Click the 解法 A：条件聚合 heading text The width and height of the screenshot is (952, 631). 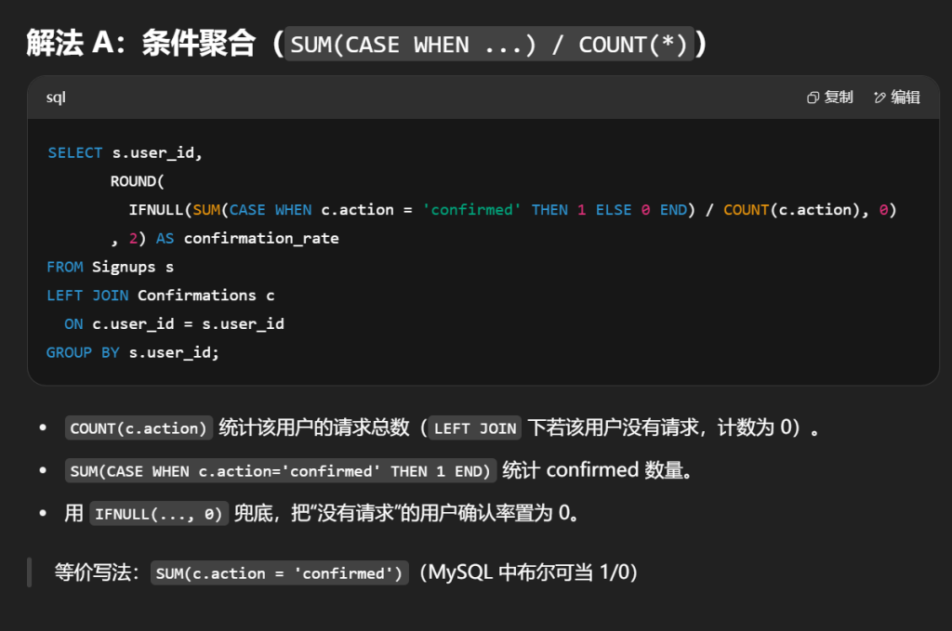[x=140, y=44]
